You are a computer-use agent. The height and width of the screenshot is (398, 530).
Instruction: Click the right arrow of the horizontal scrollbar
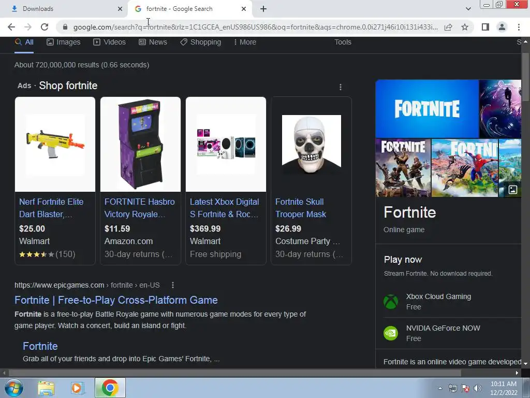517,373
